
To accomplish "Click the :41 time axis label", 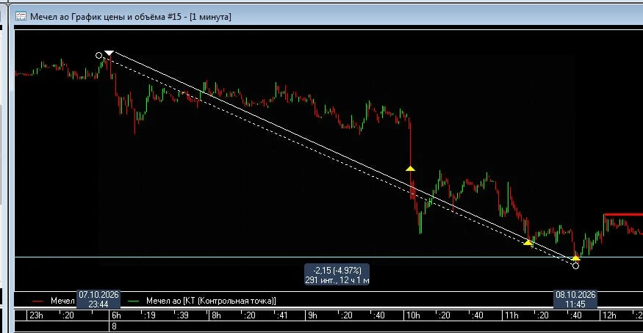I will pyautogui.click(x=281, y=315).
